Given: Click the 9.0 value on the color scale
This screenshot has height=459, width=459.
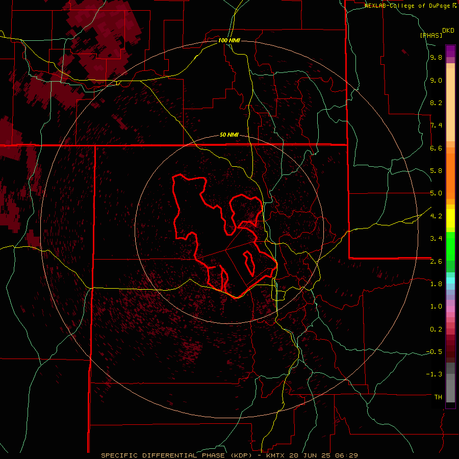Looking at the screenshot, I should point(436,80).
